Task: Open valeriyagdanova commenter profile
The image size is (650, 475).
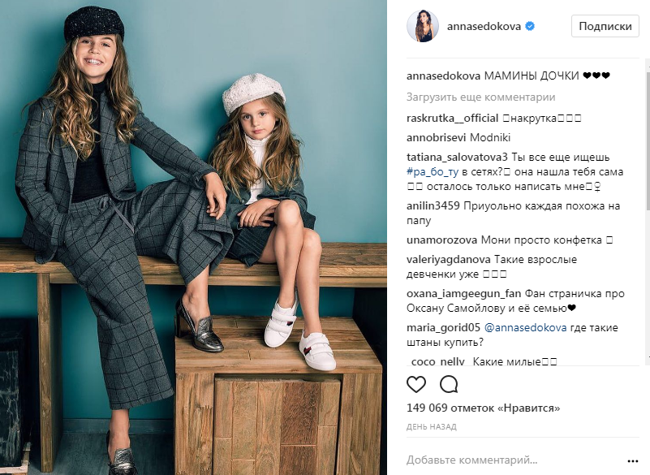Action: [449, 260]
